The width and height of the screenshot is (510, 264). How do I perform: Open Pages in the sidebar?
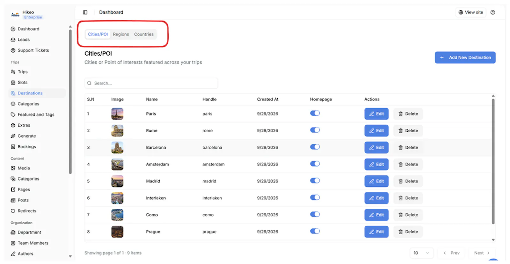tap(20, 190)
